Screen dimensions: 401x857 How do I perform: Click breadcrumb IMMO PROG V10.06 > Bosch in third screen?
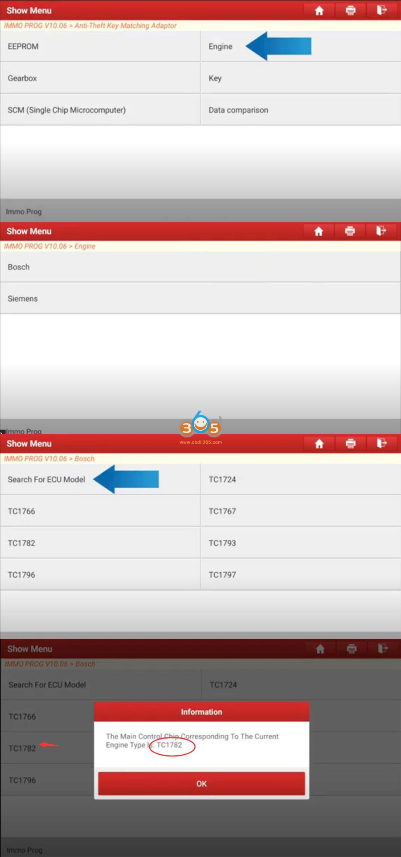tap(49, 458)
